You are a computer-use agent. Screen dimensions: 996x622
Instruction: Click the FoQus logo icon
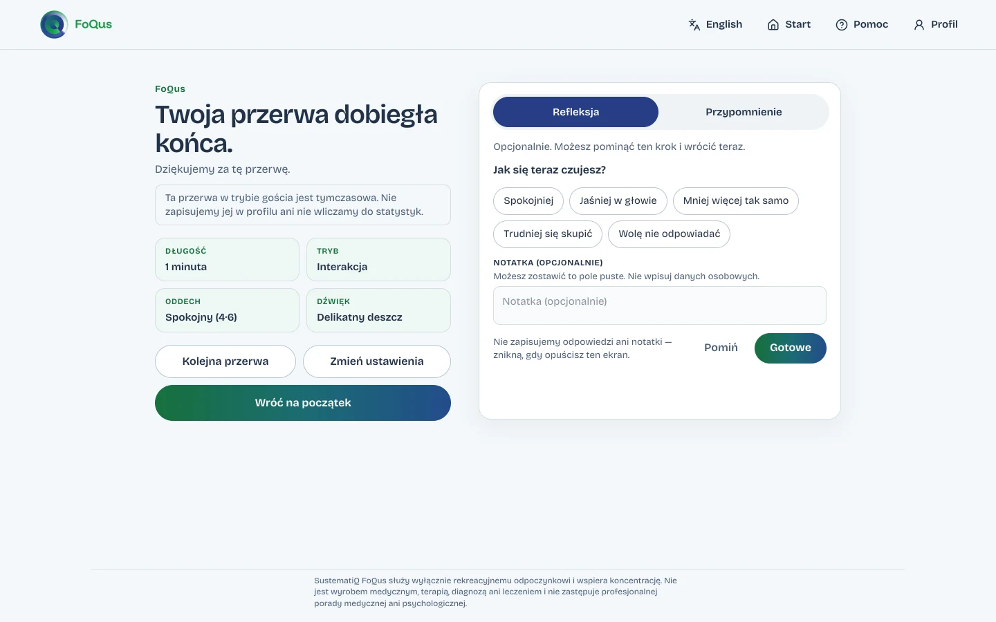tap(54, 24)
